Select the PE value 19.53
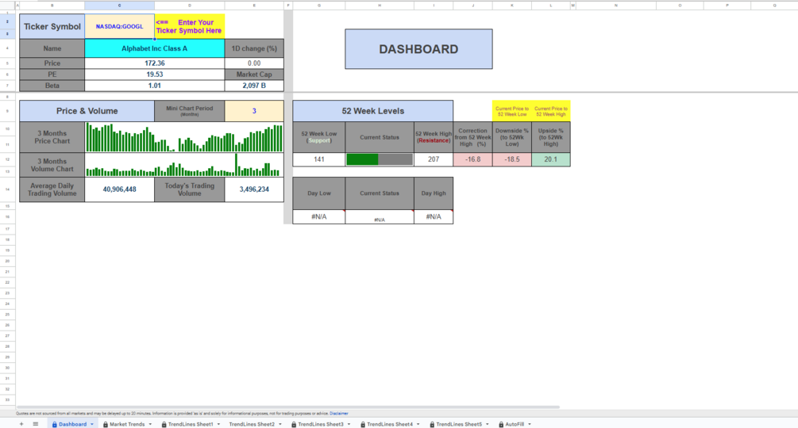Screen dimensions: 798x428 point(154,75)
